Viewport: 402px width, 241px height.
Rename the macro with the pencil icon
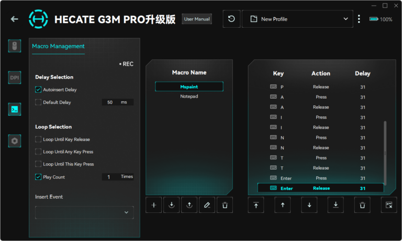pyautogui.click(x=207, y=205)
